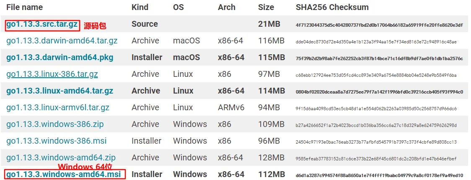Click the 112MB size cell
Screen dimensions: 471x180
(271, 174)
